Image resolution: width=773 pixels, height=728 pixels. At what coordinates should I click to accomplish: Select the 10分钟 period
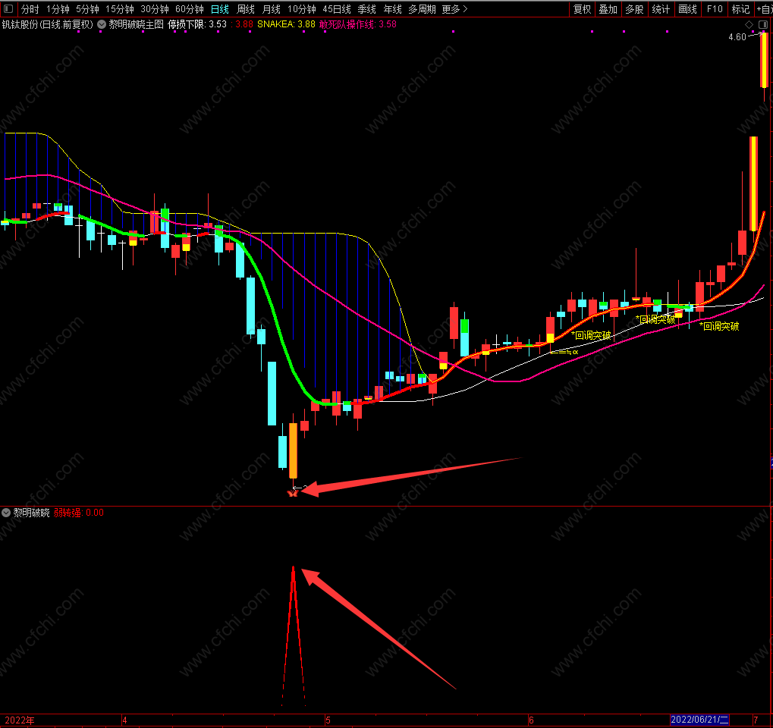click(x=302, y=9)
